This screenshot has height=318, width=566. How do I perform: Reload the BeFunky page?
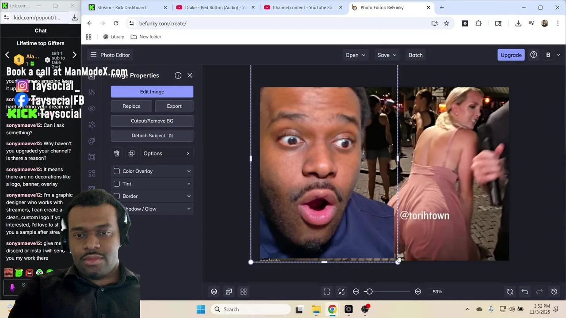(116, 23)
